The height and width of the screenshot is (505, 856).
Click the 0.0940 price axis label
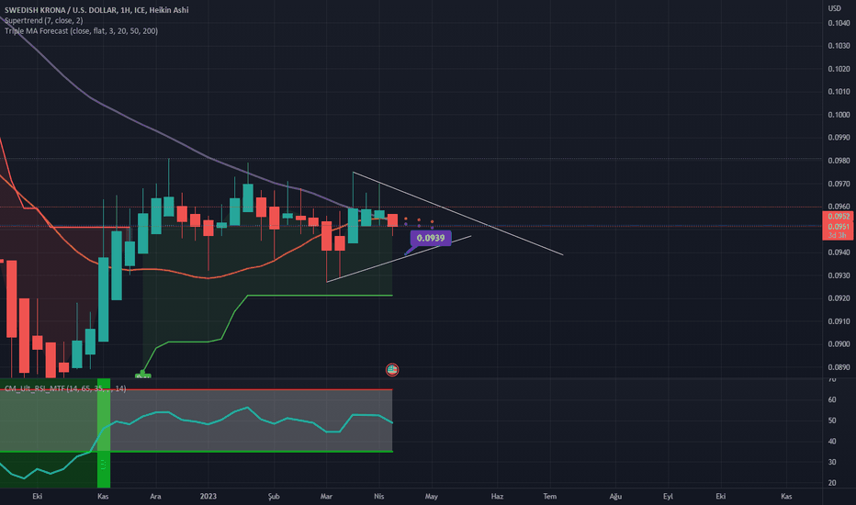click(839, 252)
